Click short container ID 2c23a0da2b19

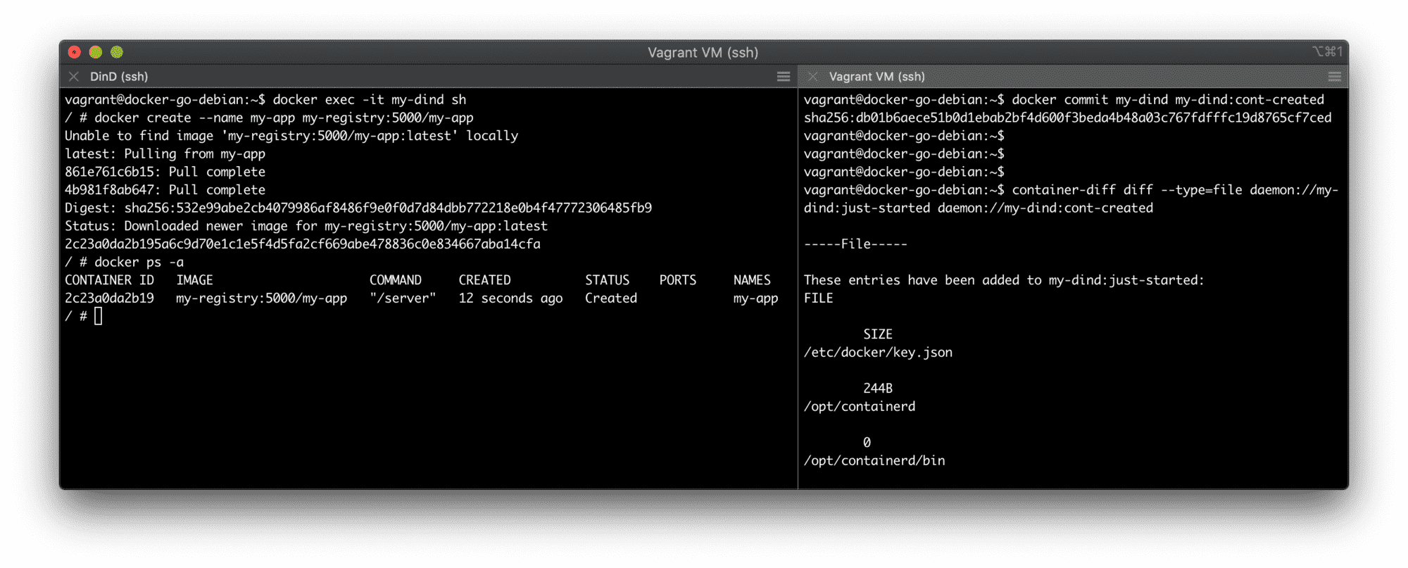109,298
